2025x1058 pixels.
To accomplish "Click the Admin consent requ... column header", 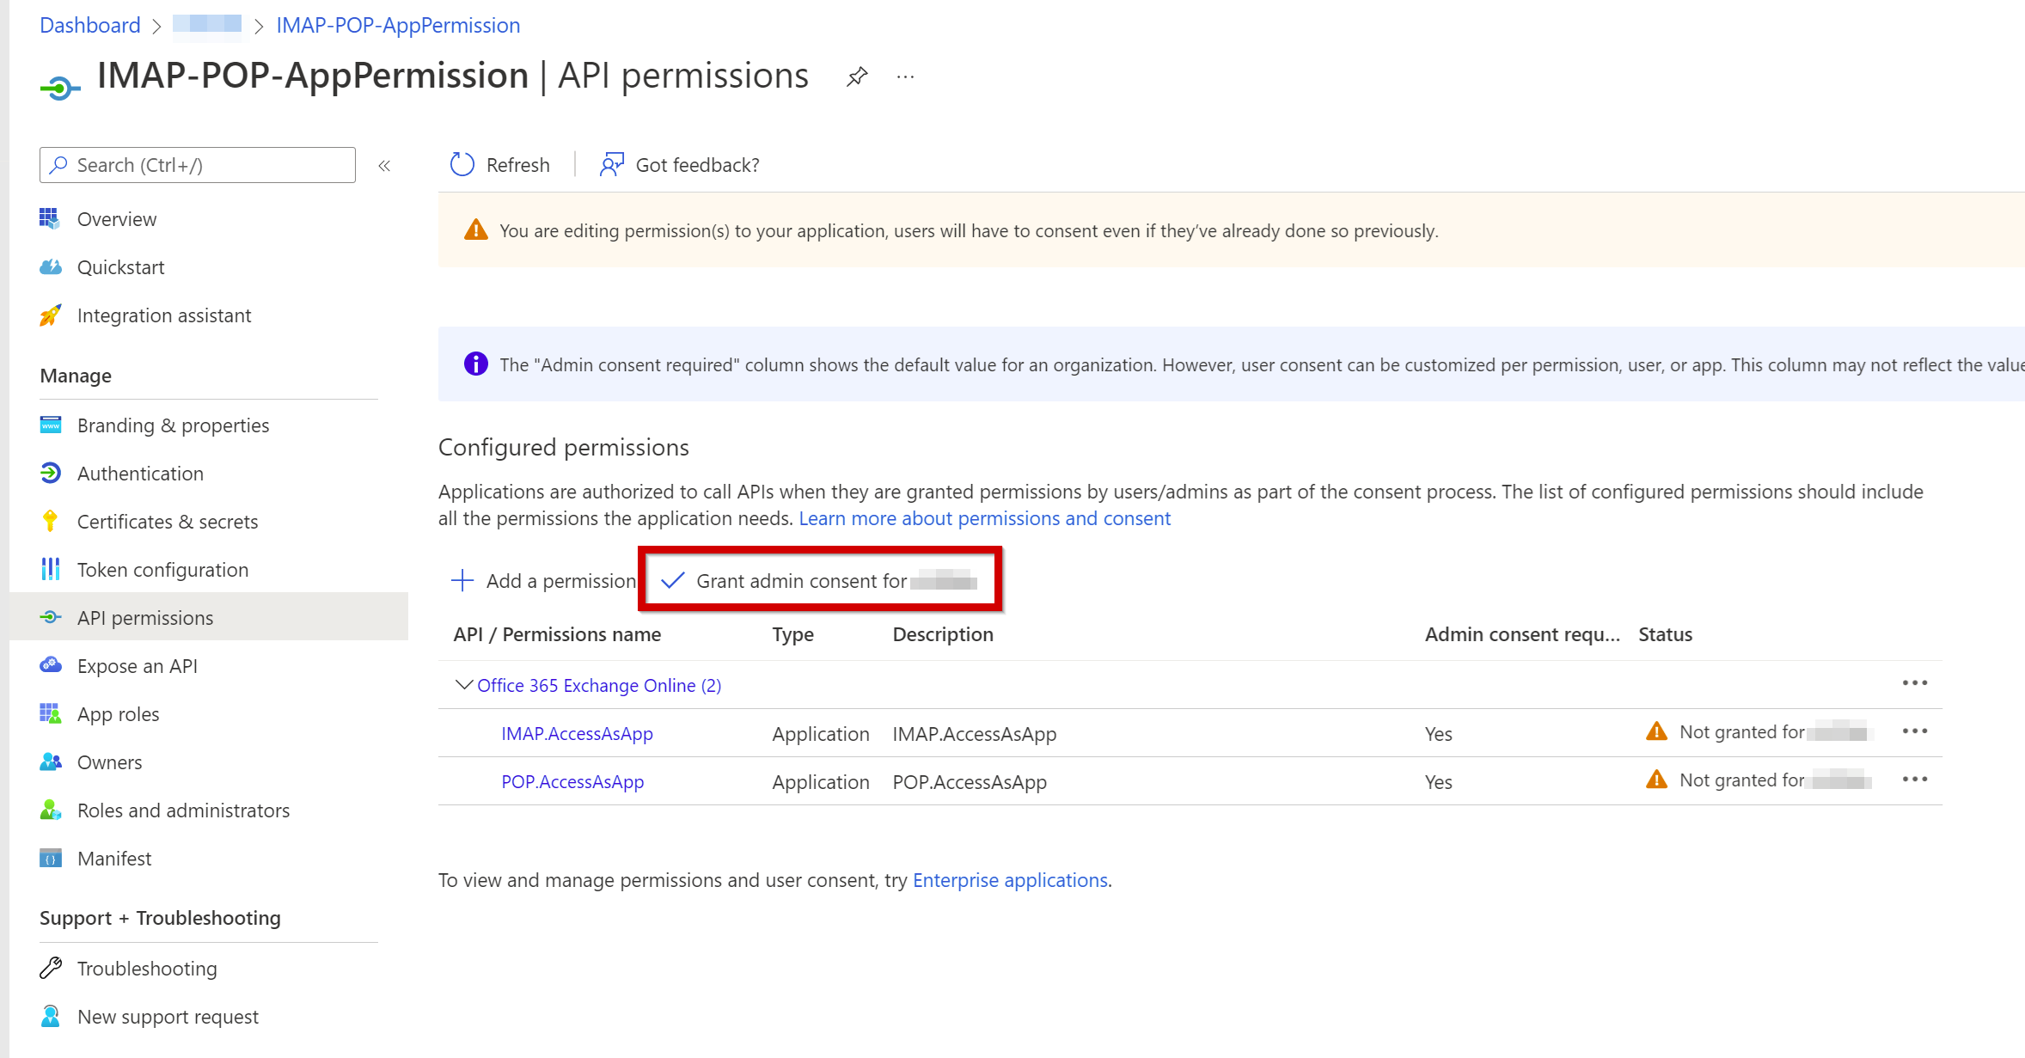I will 1522,634.
